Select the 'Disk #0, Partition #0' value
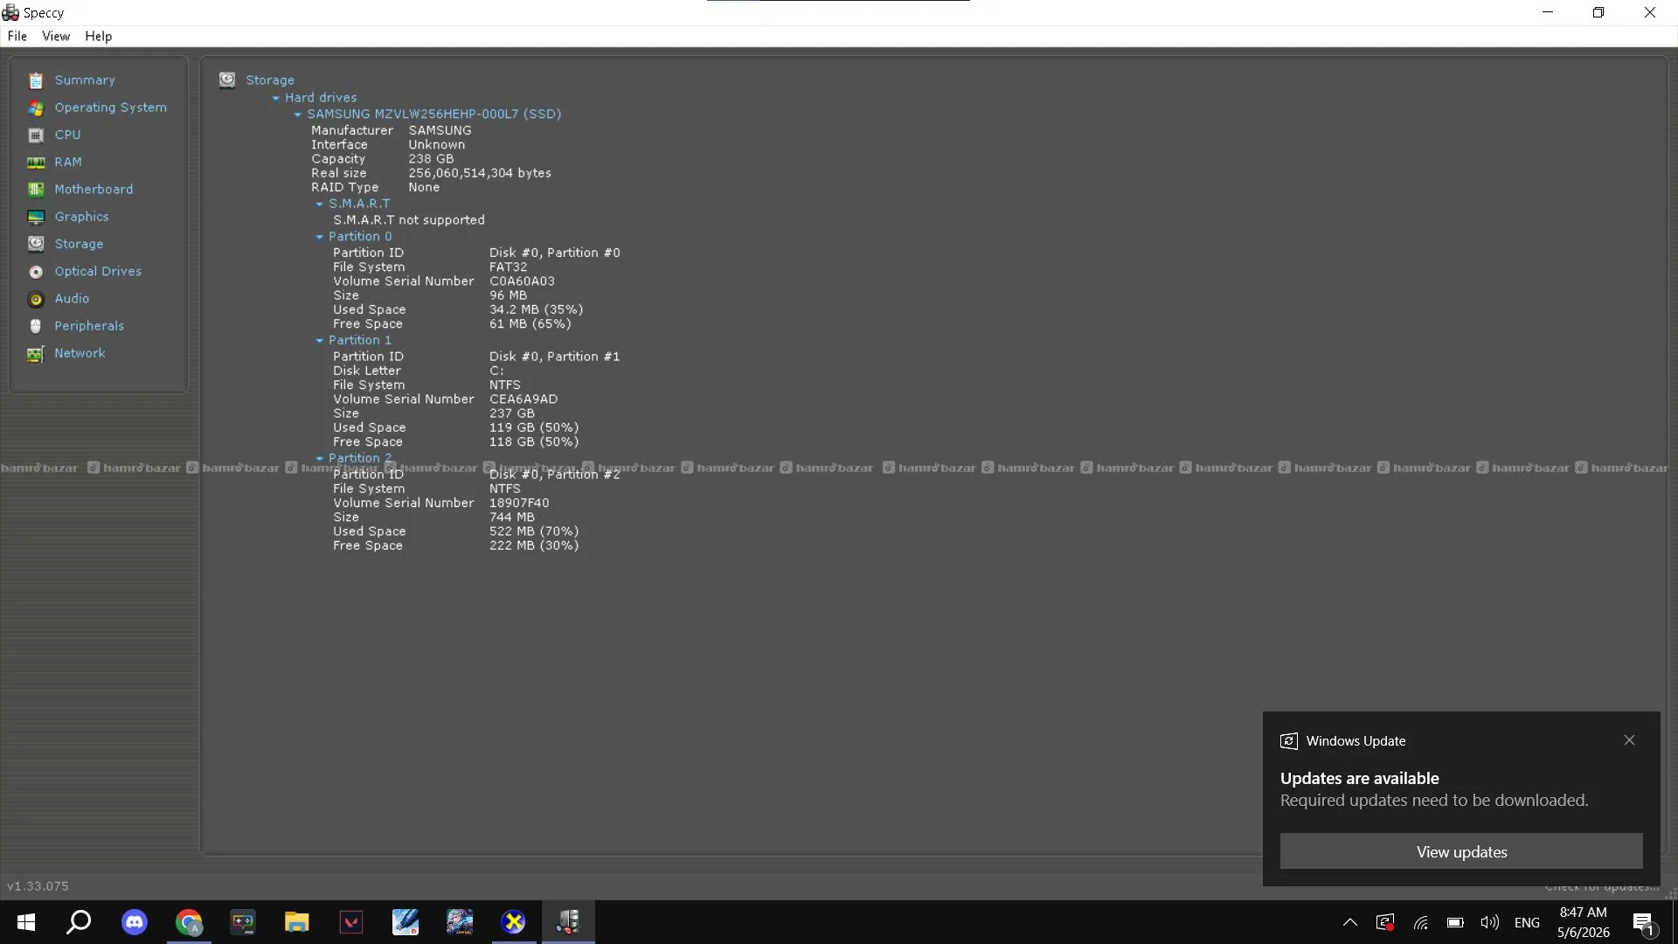The width and height of the screenshot is (1678, 944). pyautogui.click(x=555, y=253)
